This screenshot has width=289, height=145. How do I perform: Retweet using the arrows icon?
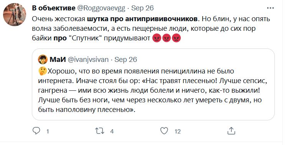tap(100, 131)
